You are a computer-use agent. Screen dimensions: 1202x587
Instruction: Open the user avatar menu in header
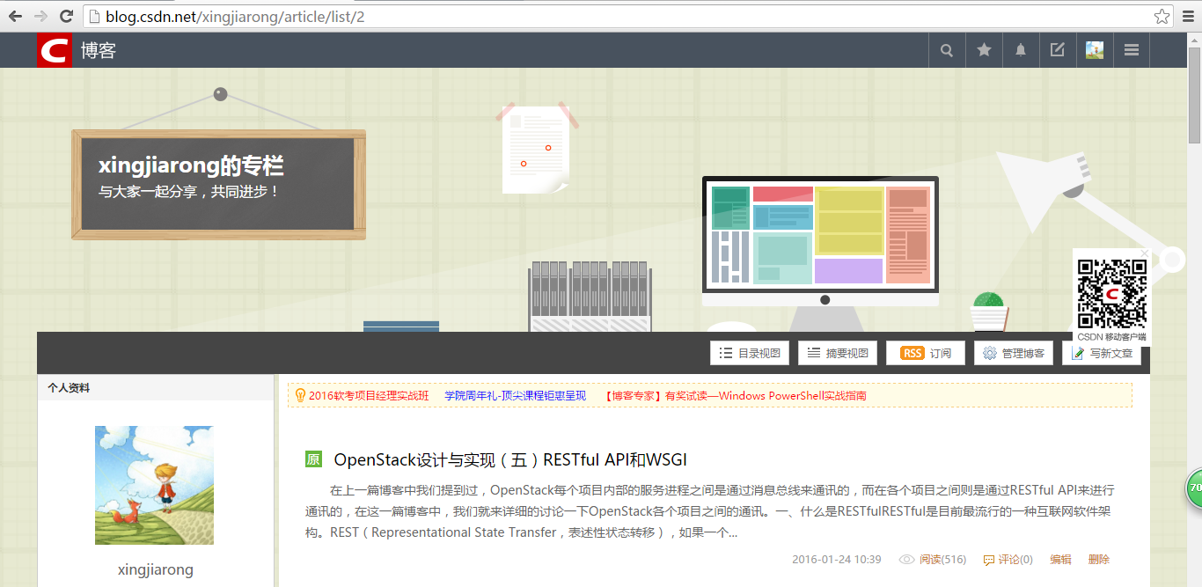pos(1095,50)
